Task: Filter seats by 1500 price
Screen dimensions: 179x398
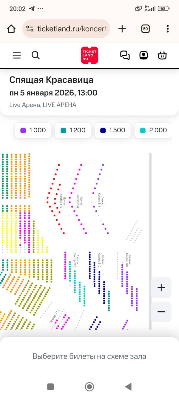Action: [x=113, y=130]
